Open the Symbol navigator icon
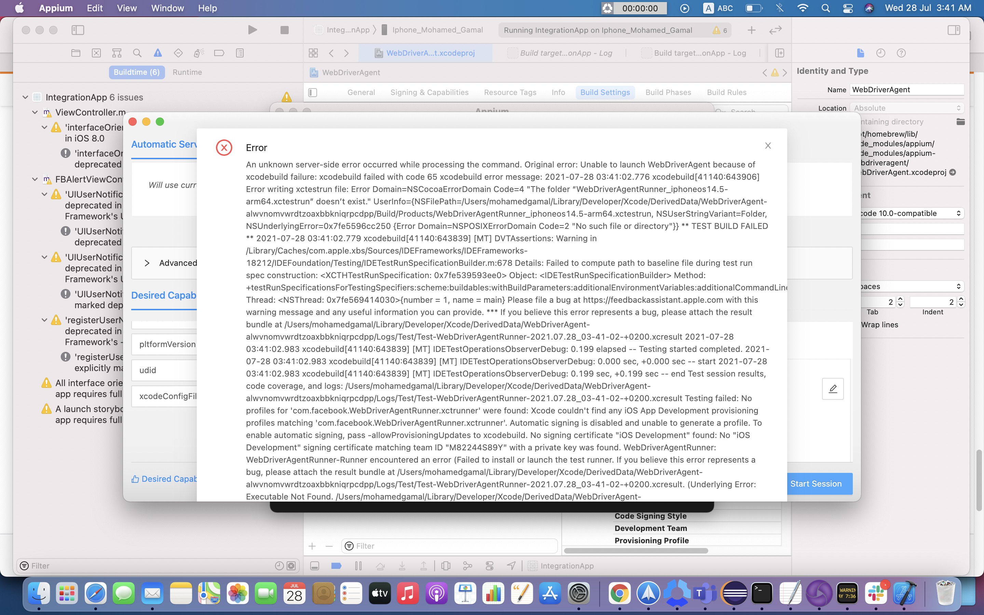This screenshot has height=615, width=984. click(x=117, y=53)
